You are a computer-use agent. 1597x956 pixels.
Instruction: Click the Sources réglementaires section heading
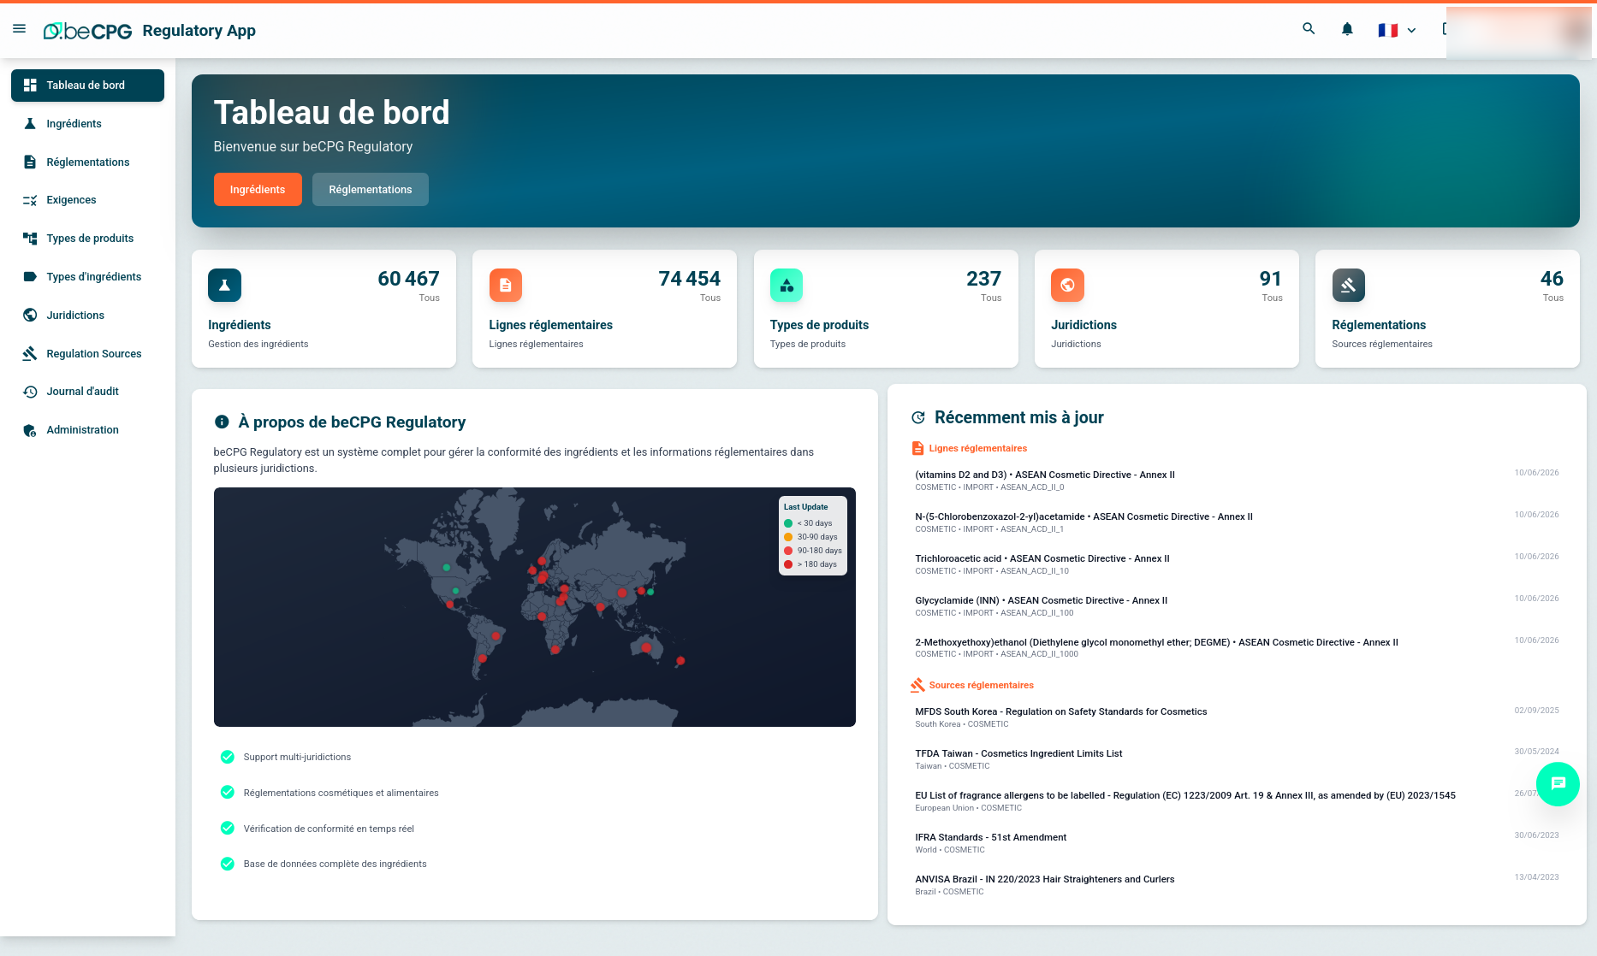click(982, 686)
